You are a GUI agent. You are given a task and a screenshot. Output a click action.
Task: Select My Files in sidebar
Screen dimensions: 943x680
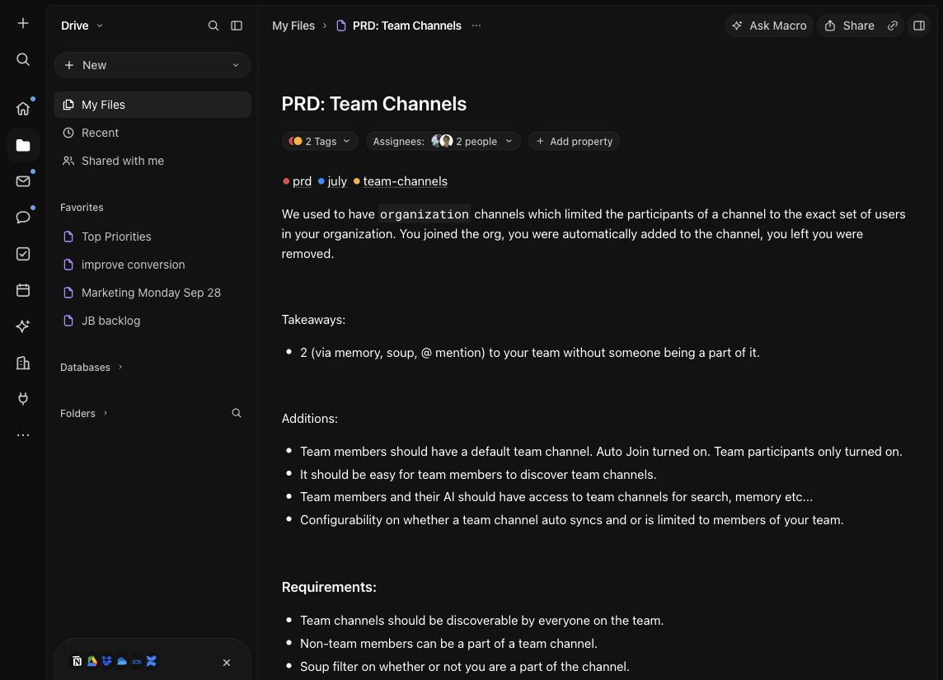[152, 105]
